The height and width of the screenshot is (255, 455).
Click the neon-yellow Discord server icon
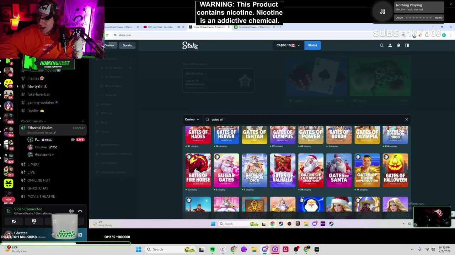[x=9, y=183]
